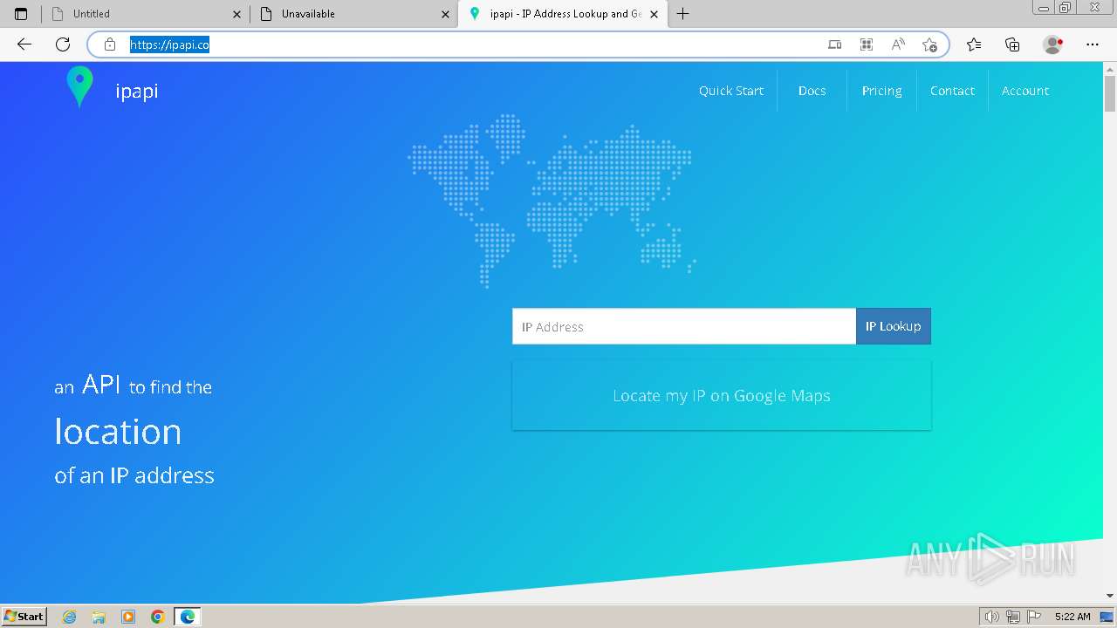Open a new browser tab
Viewport: 1117px width, 628px height.
pyautogui.click(x=682, y=14)
